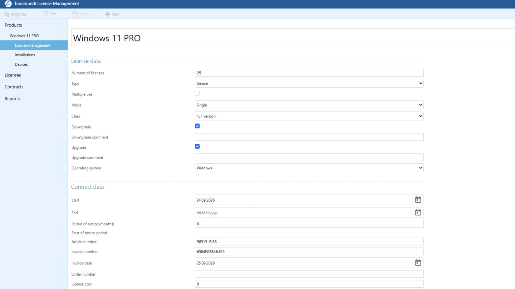Expand the Class dropdown showing Full version
The image size is (515, 289).
pyautogui.click(x=309, y=116)
